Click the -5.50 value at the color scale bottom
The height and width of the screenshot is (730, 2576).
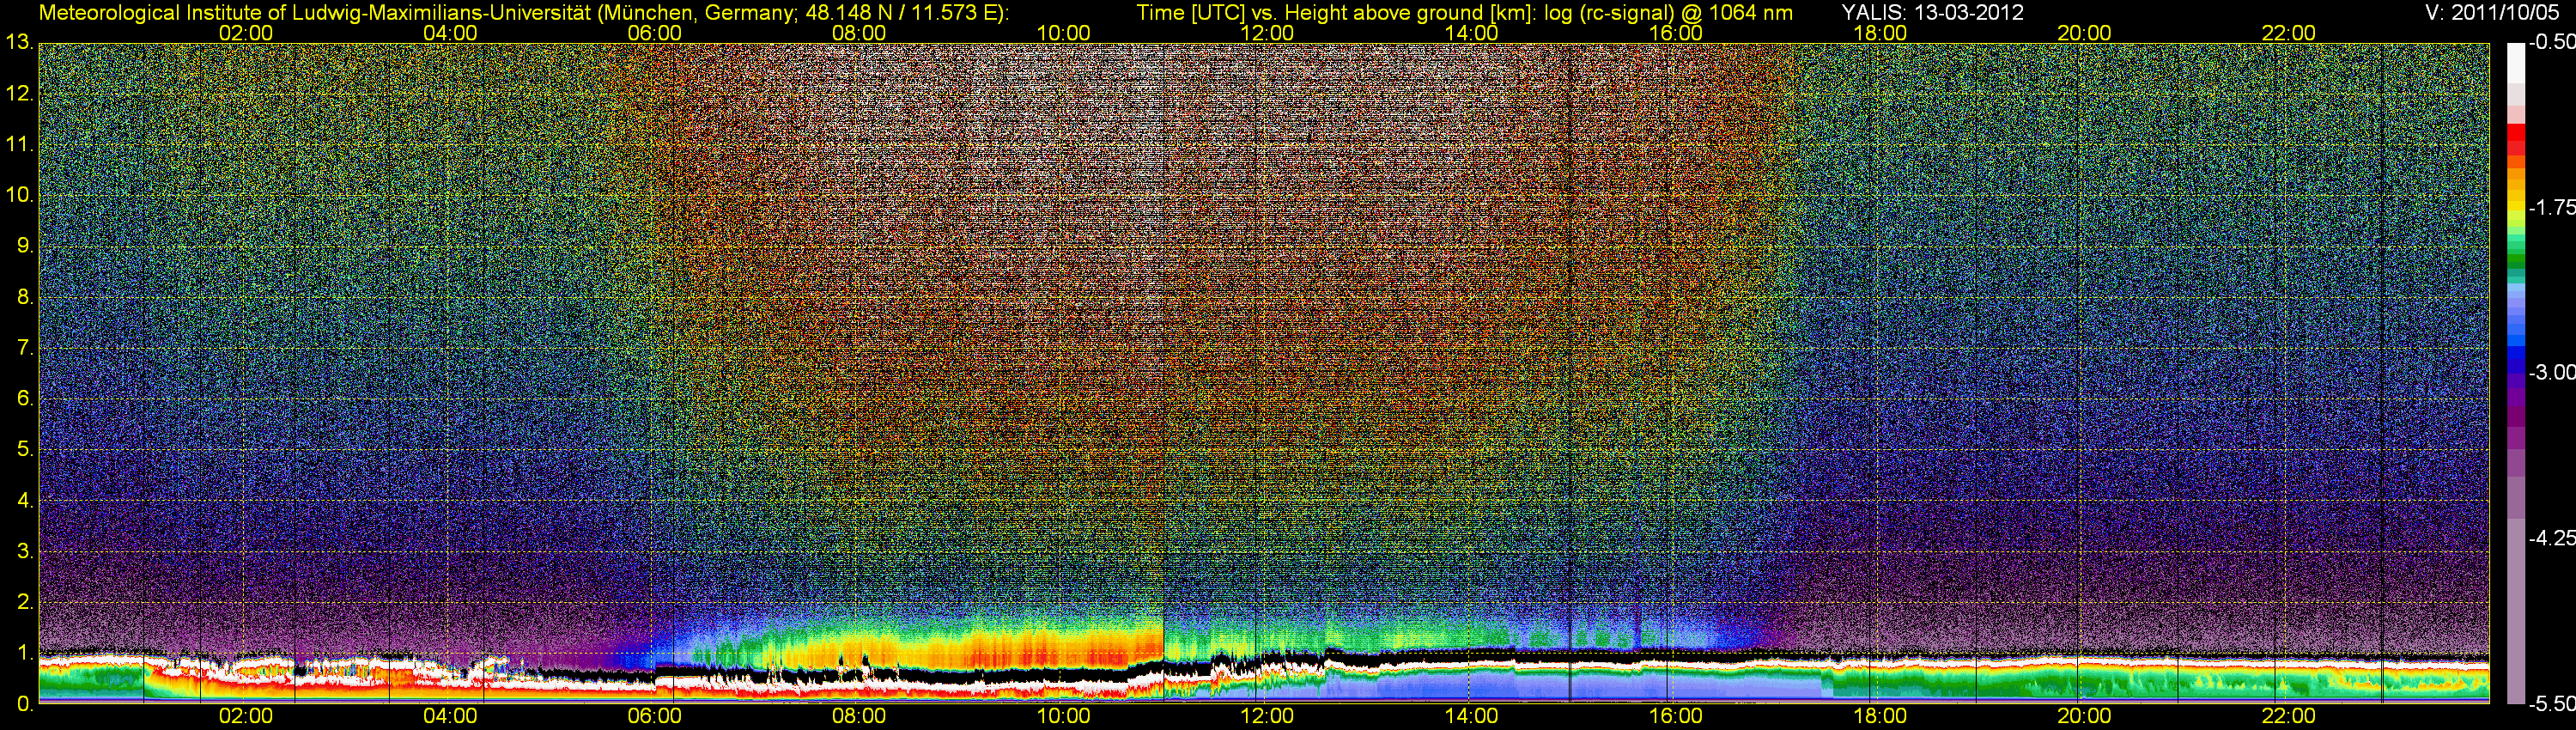click(x=2551, y=704)
